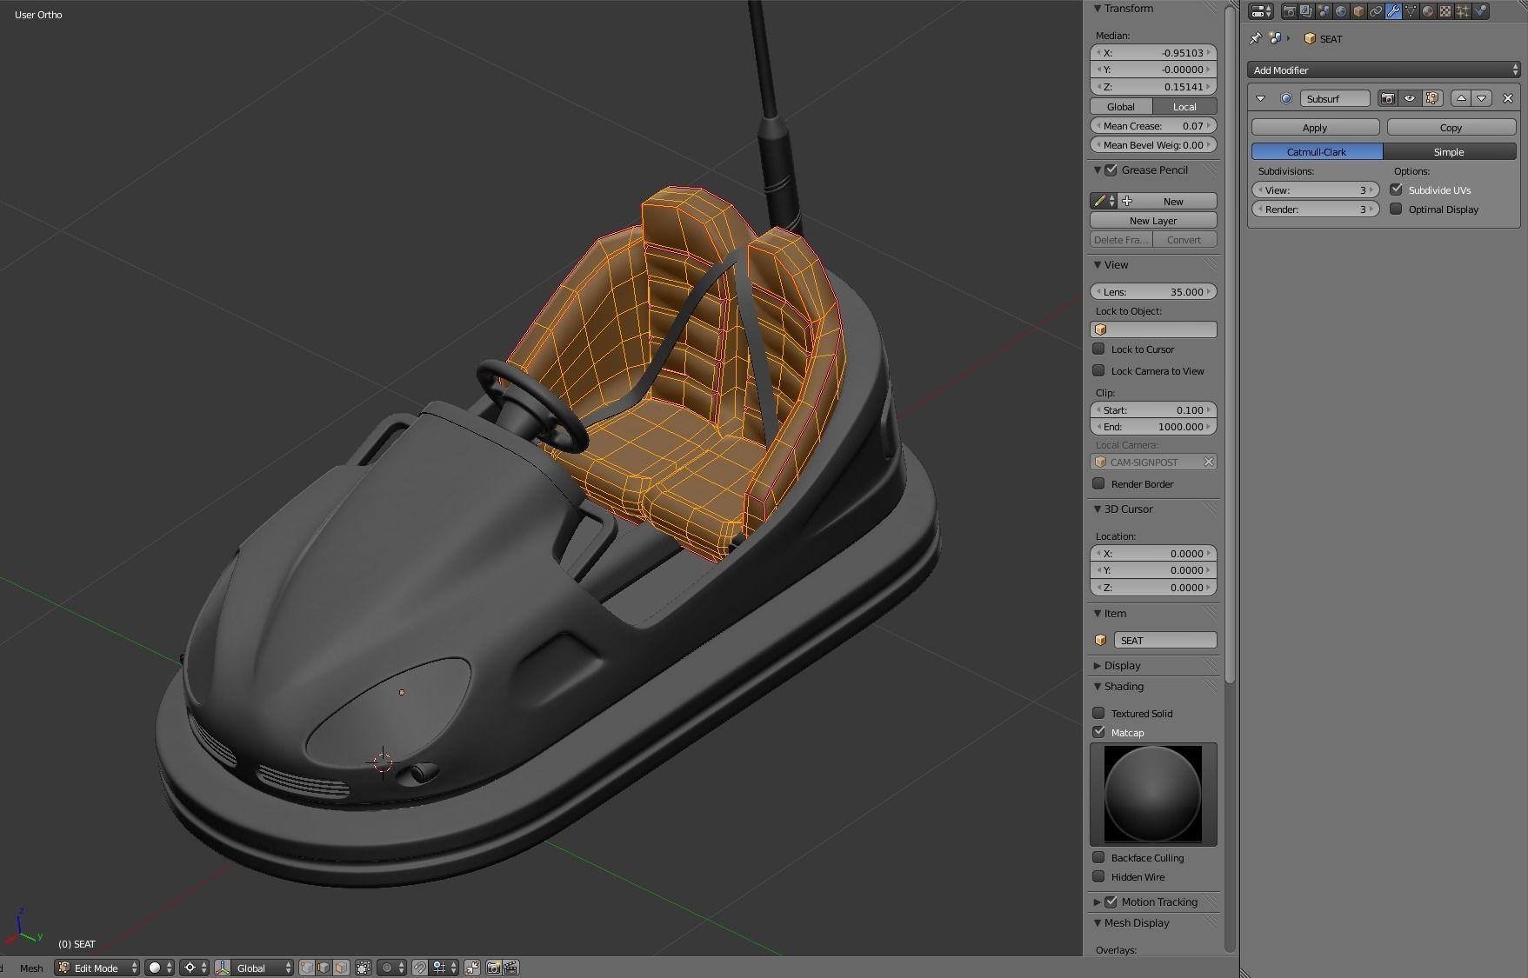Enable Hidden Wire option
This screenshot has height=978, width=1528.
coord(1098,876)
